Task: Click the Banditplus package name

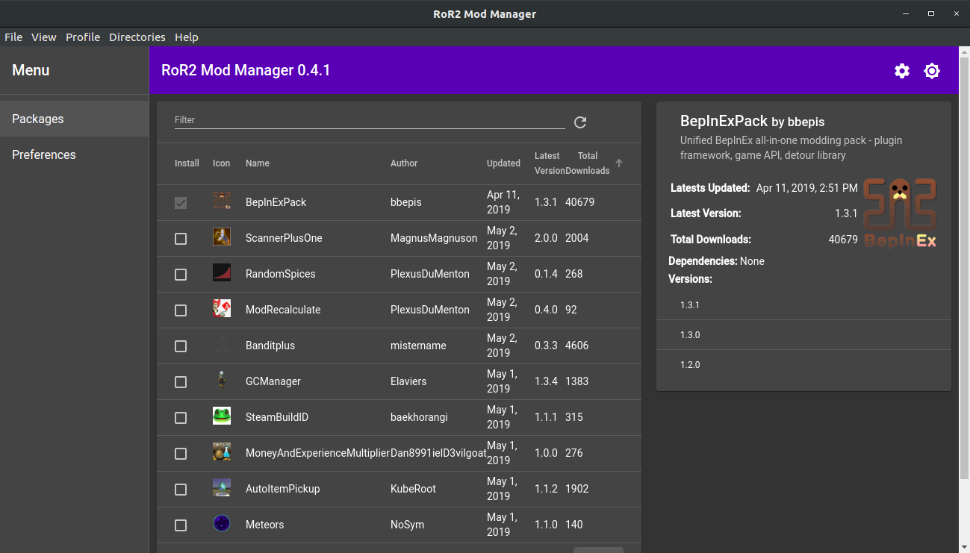Action: point(270,346)
